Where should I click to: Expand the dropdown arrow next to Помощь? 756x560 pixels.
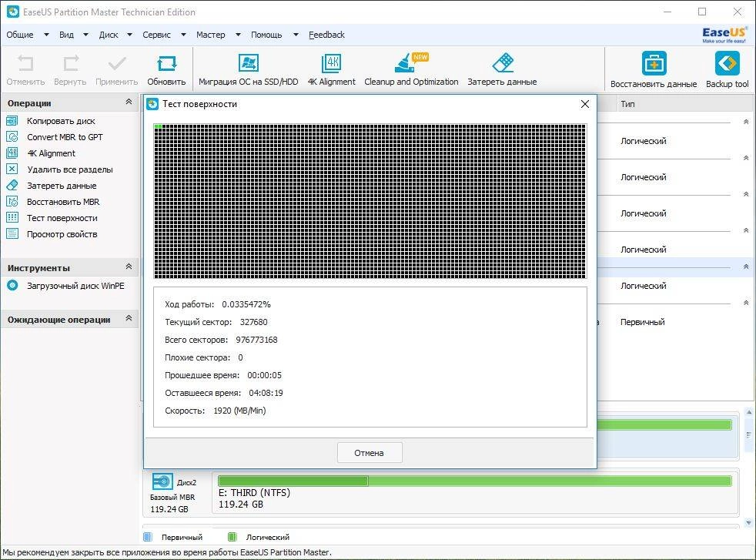(x=296, y=35)
